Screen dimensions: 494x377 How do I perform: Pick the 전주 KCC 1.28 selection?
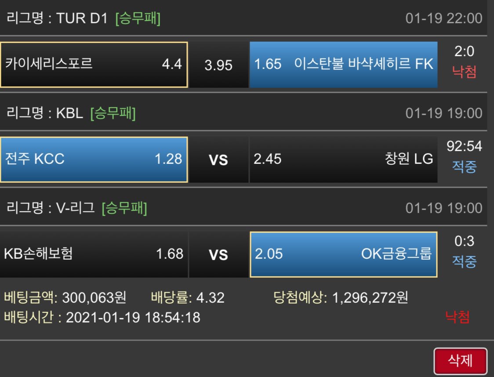click(x=94, y=159)
